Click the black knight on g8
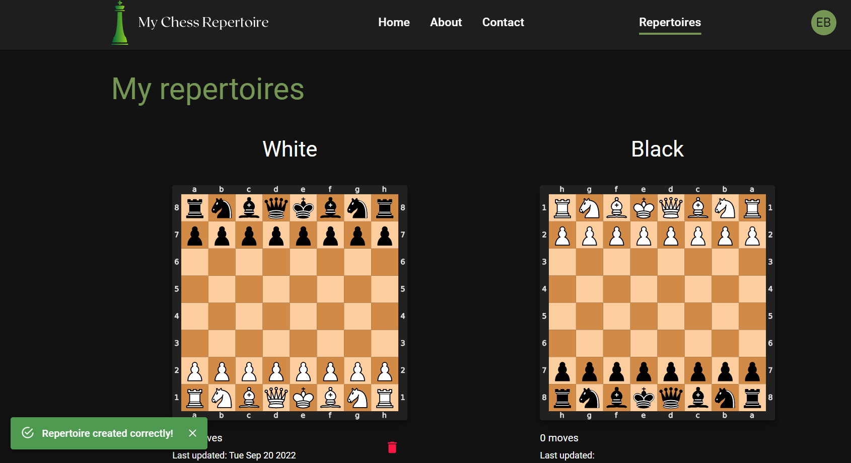The width and height of the screenshot is (851, 463). [x=357, y=207]
